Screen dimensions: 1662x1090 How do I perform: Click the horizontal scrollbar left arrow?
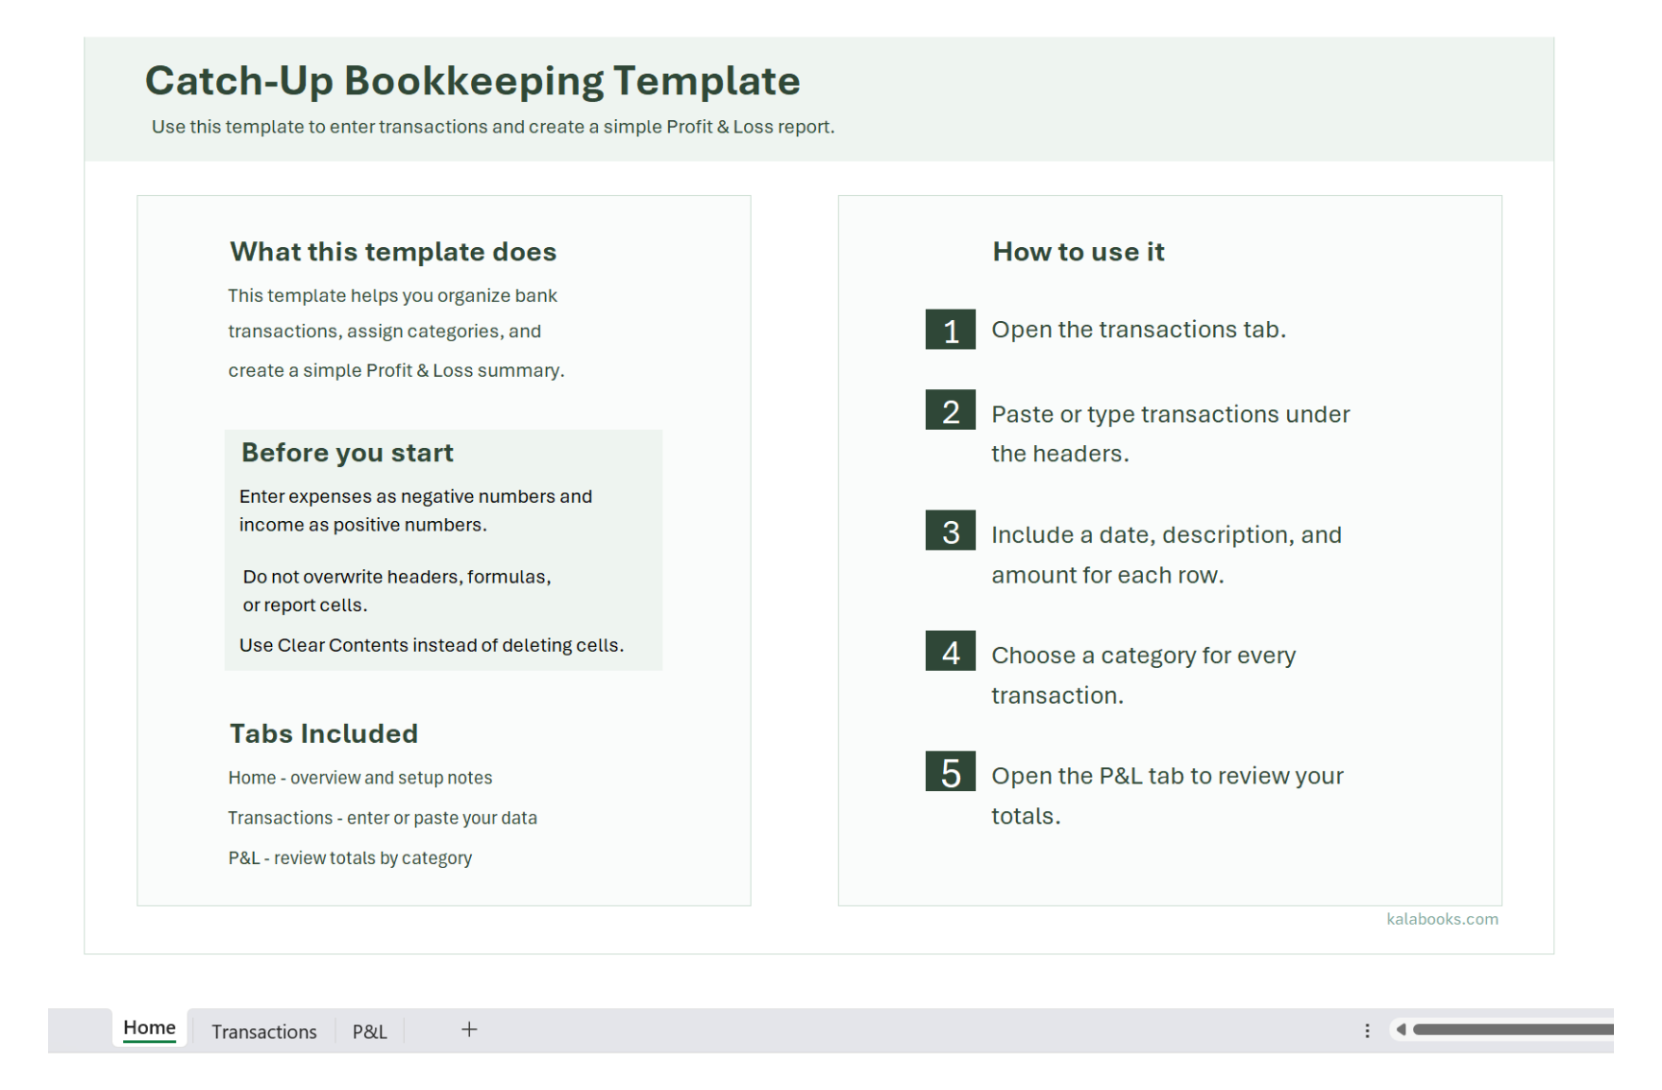click(1401, 1029)
